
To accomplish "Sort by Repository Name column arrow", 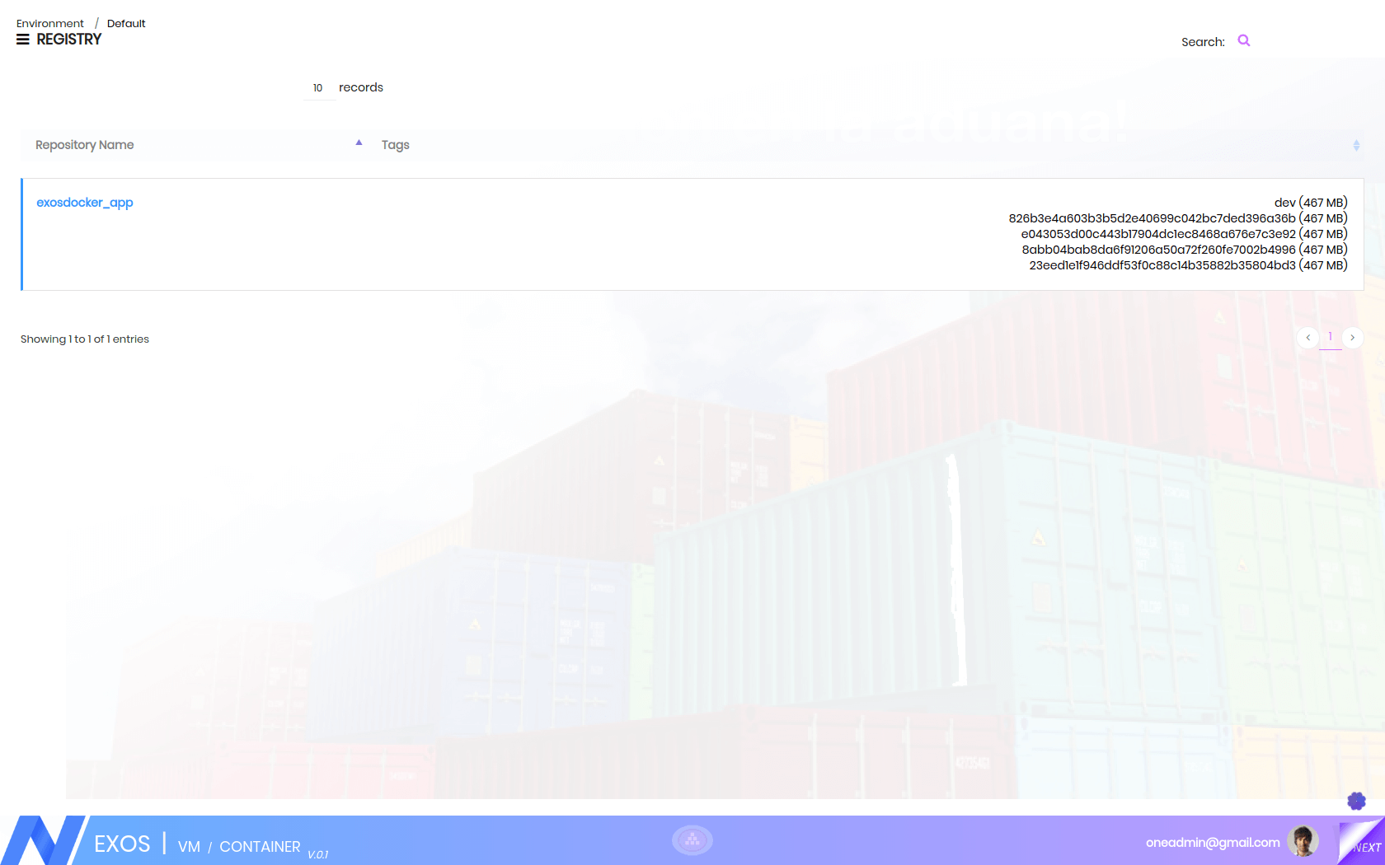I will tap(359, 143).
